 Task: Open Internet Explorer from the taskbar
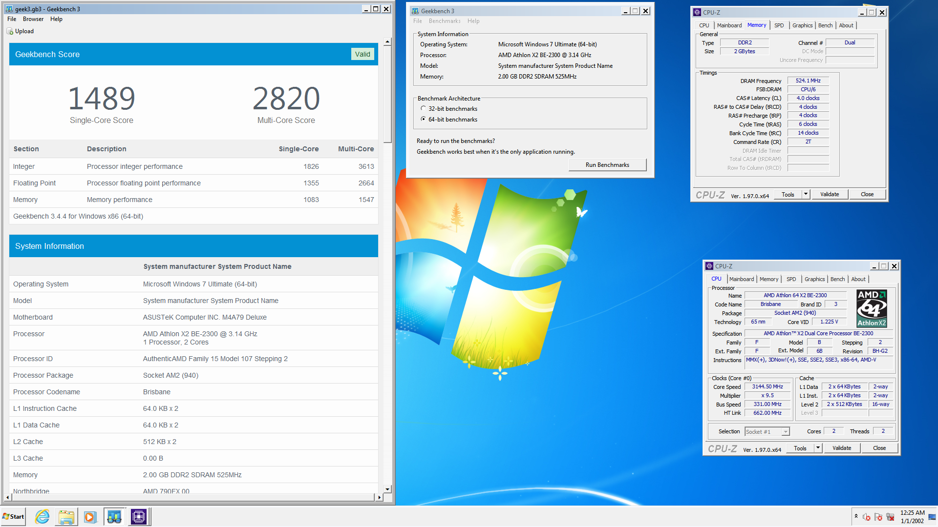point(43,517)
